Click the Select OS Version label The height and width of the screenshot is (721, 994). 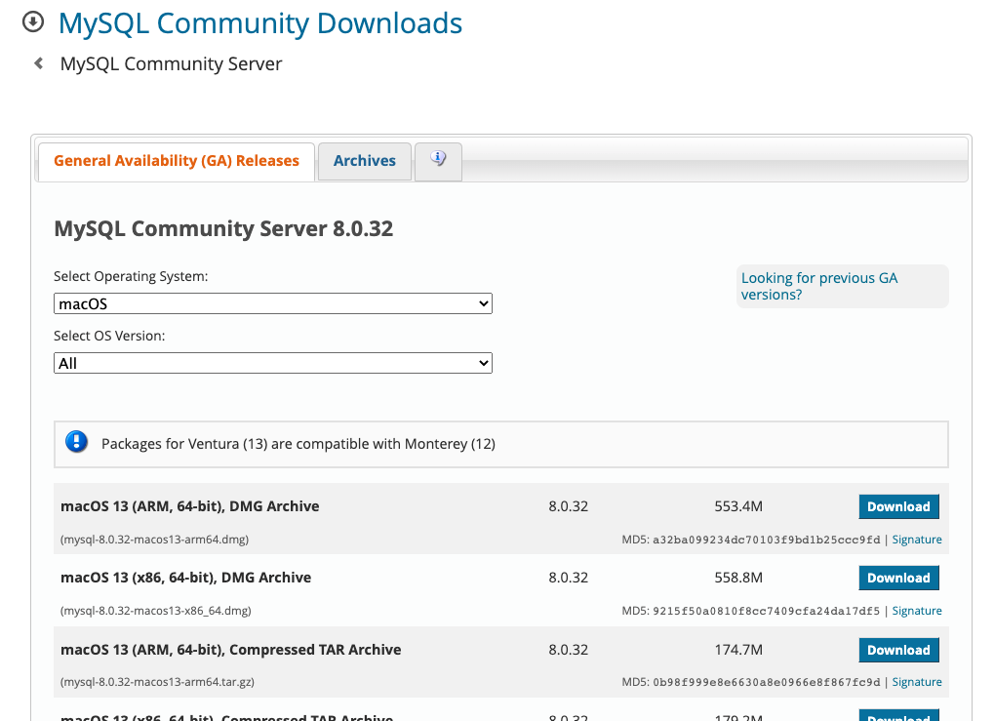[109, 336]
